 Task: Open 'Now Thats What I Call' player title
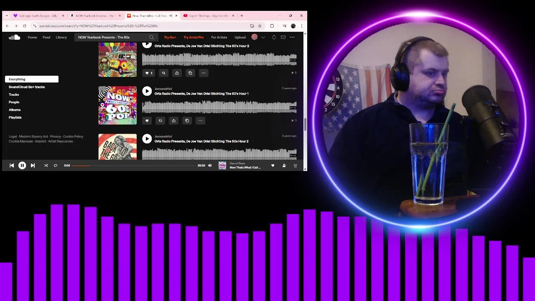[245, 168]
